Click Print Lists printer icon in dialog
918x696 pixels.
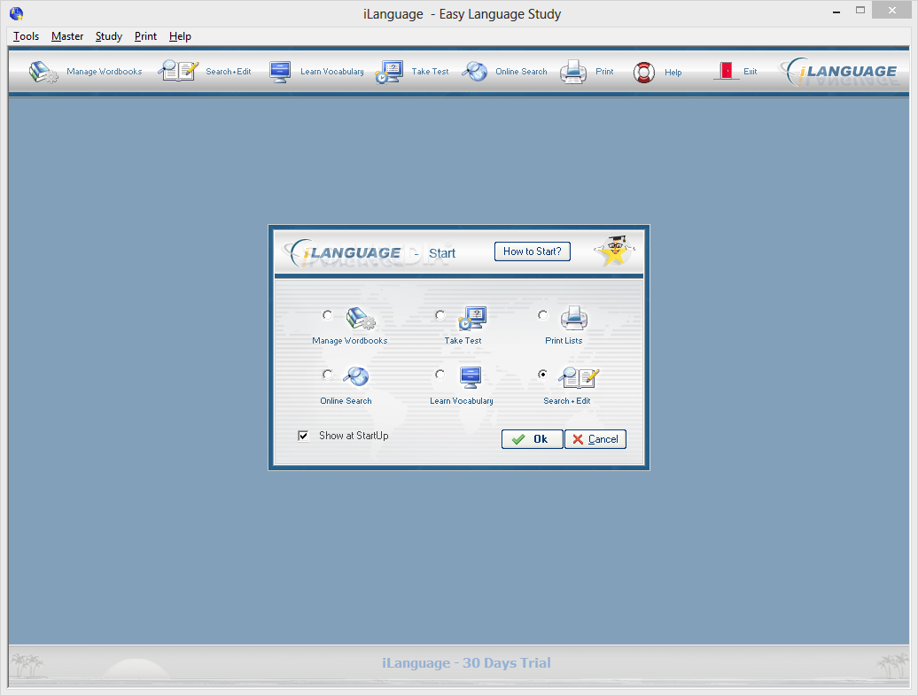574,318
